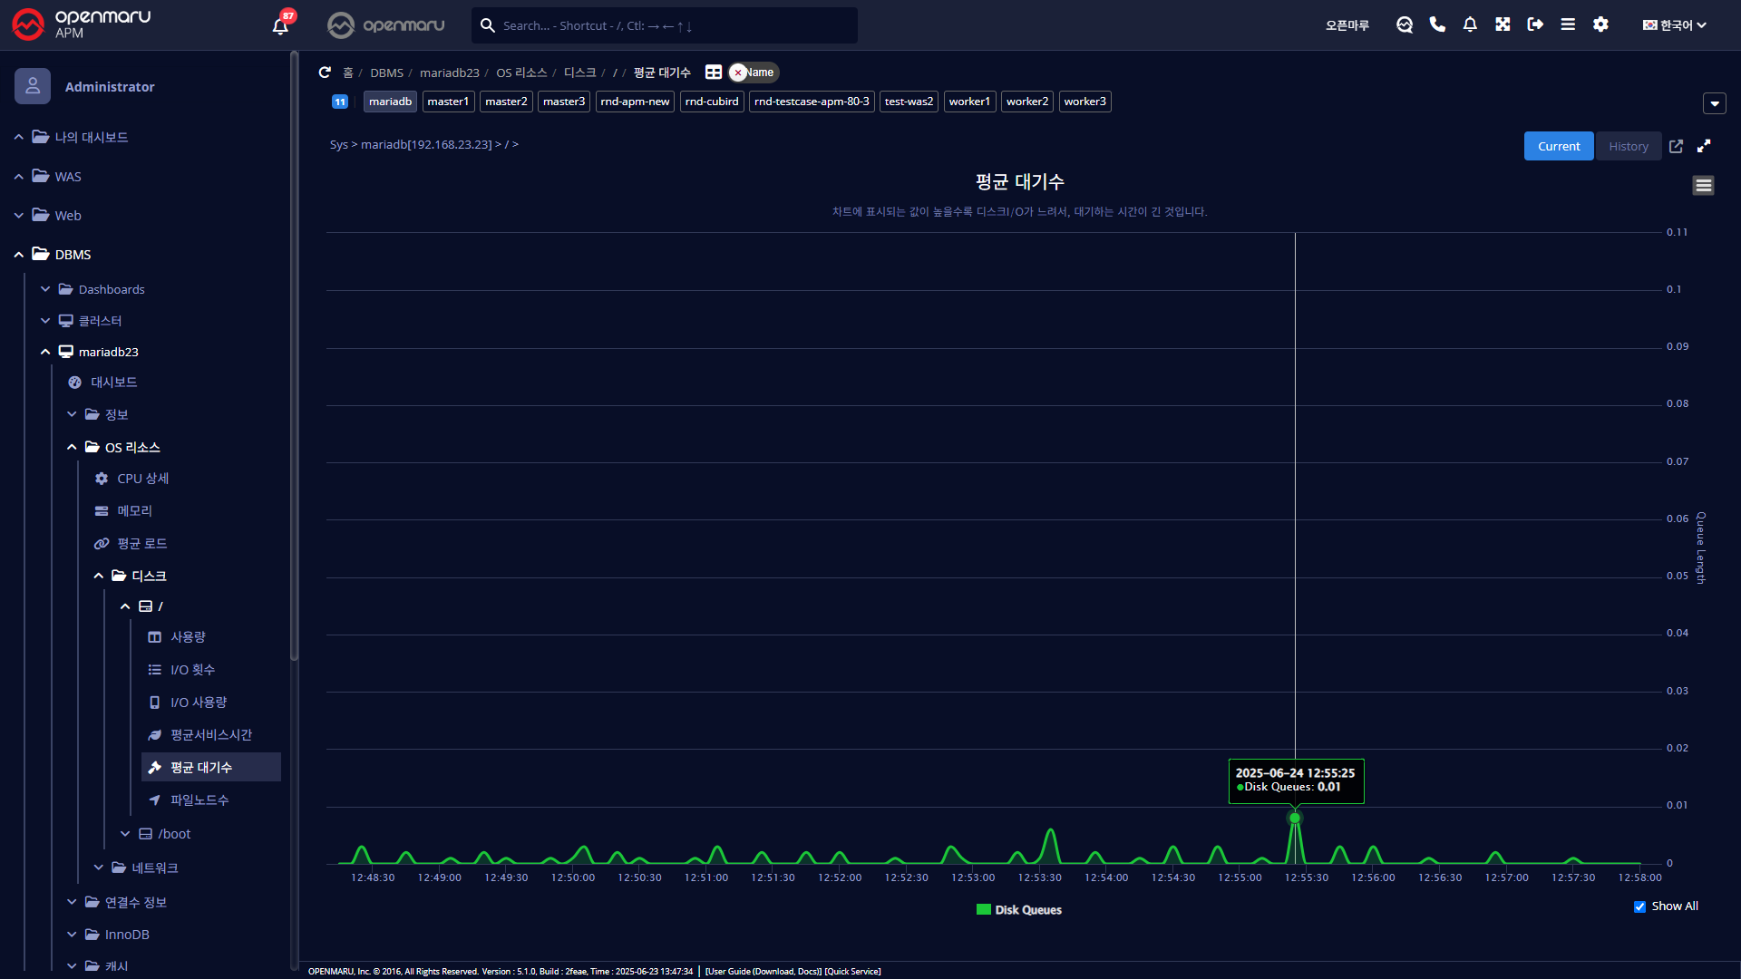Open the chart hamburger menu icon
Screen dimensions: 1741x979
point(1703,186)
